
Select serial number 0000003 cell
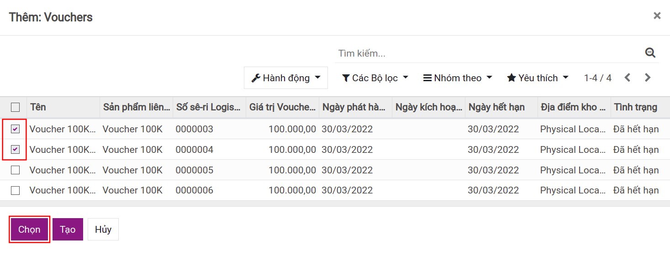click(x=194, y=129)
